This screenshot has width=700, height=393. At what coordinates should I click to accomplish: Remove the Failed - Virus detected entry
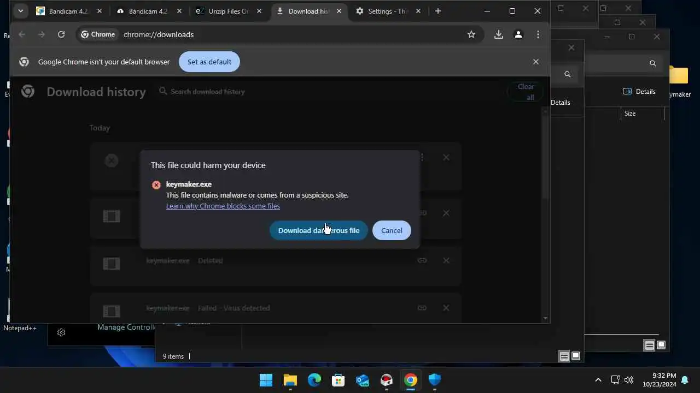[x=446, y=308]
